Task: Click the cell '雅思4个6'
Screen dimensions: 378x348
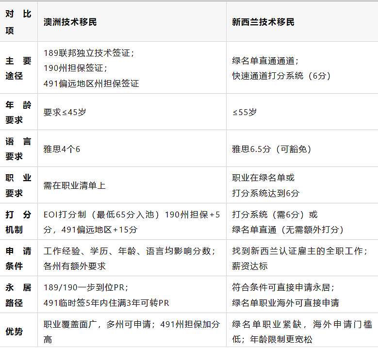Action: point(62,149)
